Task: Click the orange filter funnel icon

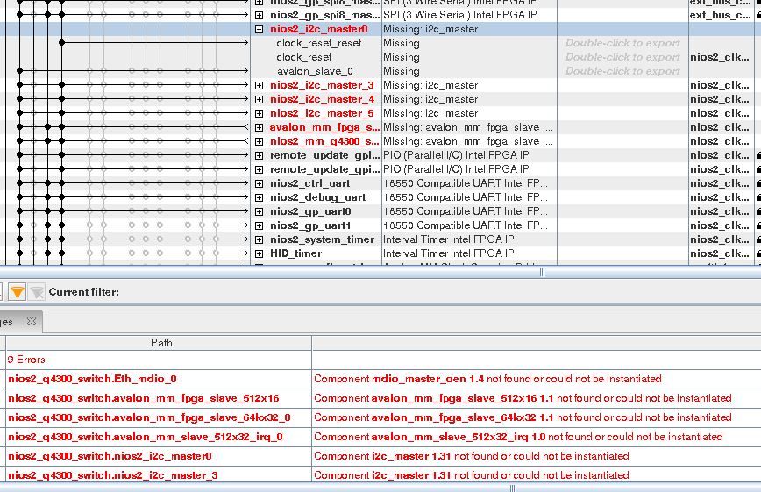Action: pos(17,292)
